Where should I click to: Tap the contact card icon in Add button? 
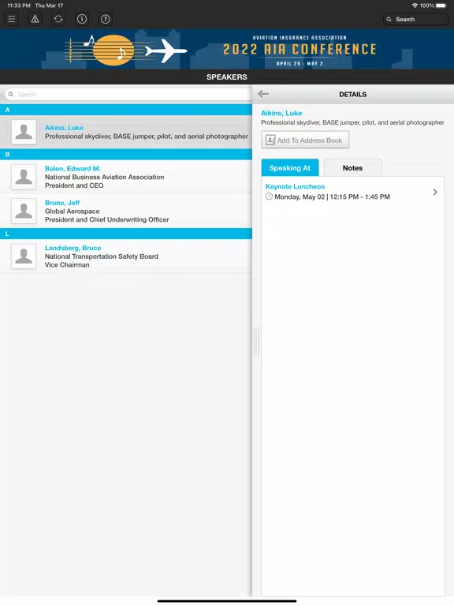(x=270, y=140)
